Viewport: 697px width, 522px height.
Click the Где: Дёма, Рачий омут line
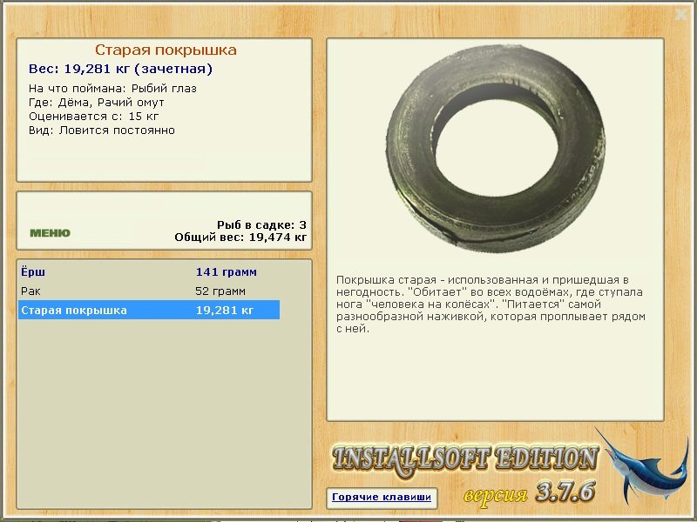(x=97, y=103)
